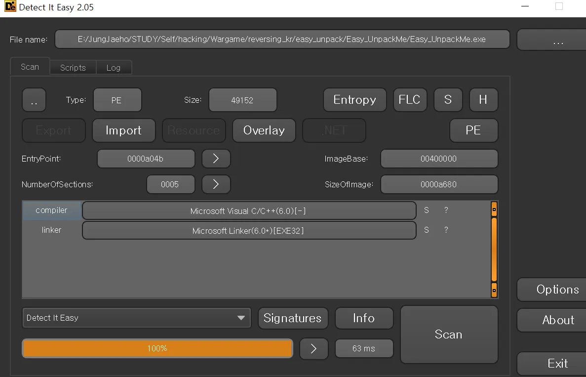Start the scan with the Scan button
The width and height of the screenshot is (586, 377).
(449, 335)
